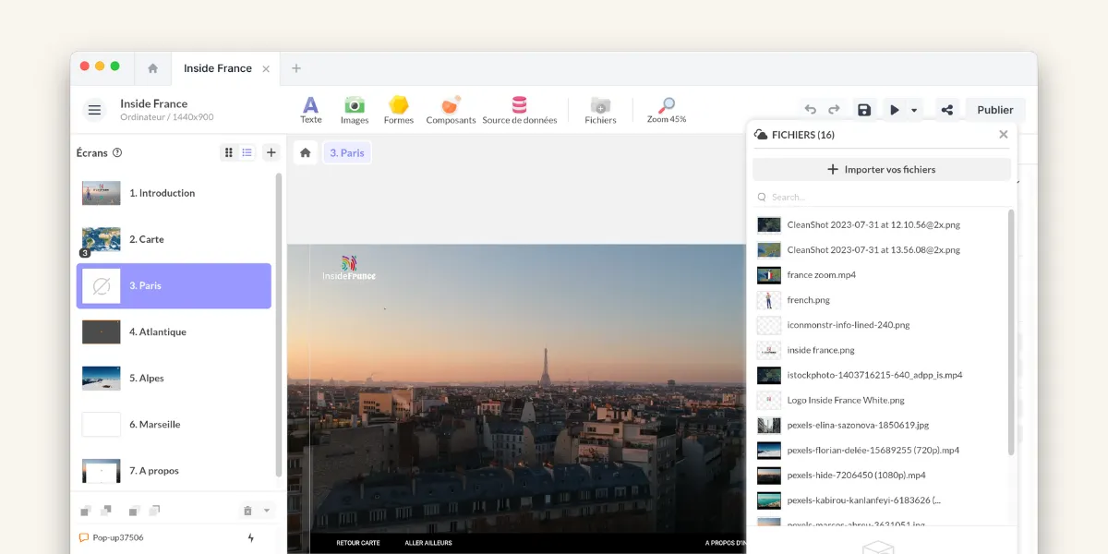Open the Images tool
Image resolution: width=1108 pixels, height=554 pixels.
click(x=355, y=110)
